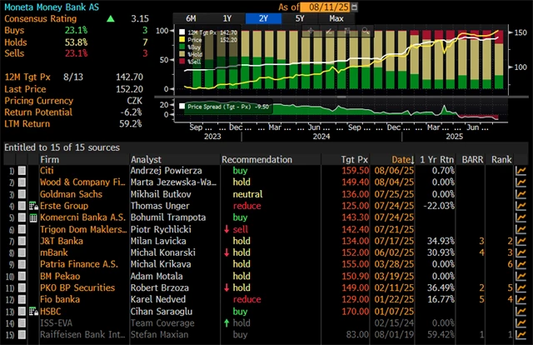Check the box for J&T Banka row

pos(22,240)
